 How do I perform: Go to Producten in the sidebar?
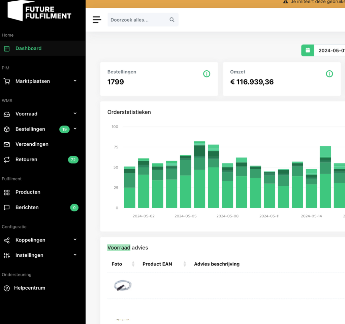28,192
